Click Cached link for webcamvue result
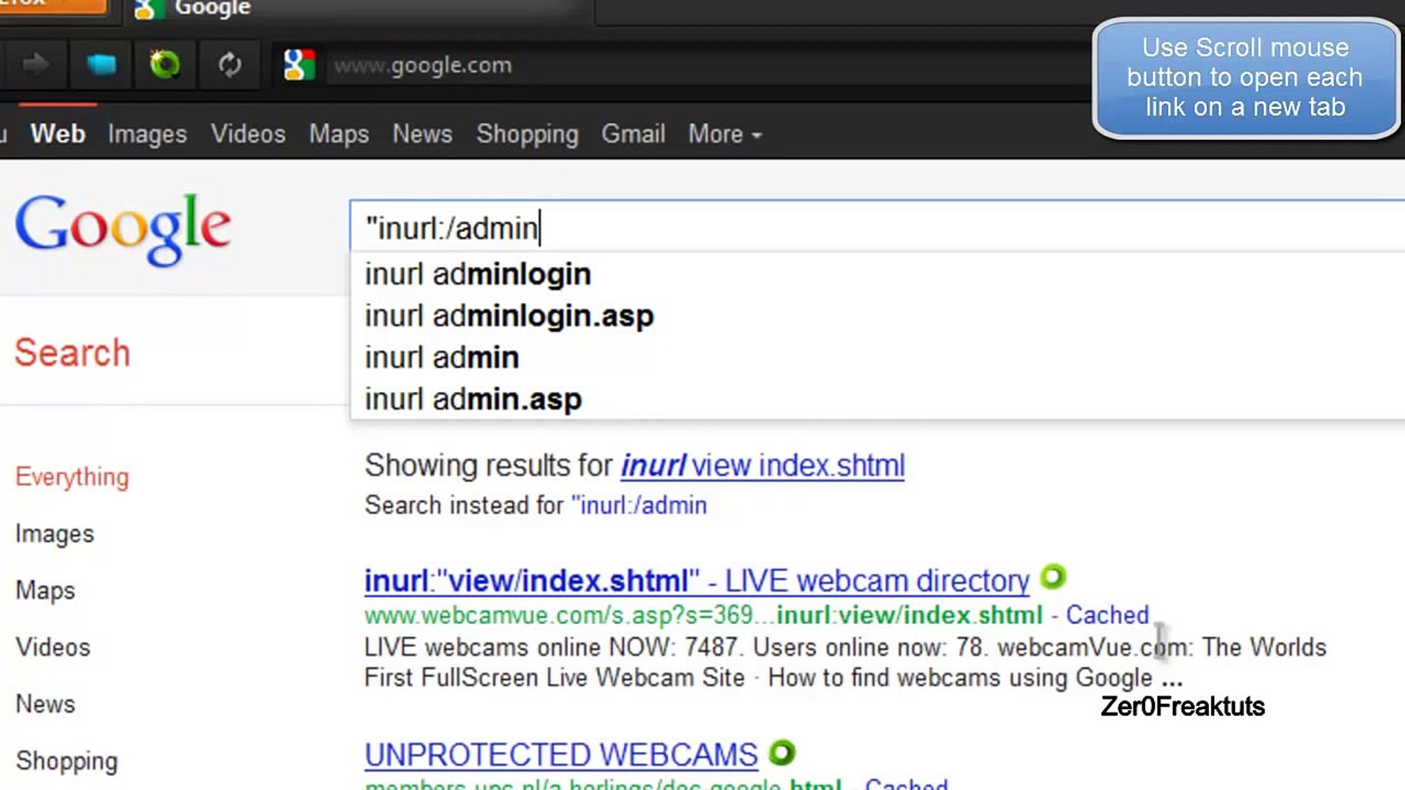This screenshot has height=790, width=1405. click(1106, 614)
